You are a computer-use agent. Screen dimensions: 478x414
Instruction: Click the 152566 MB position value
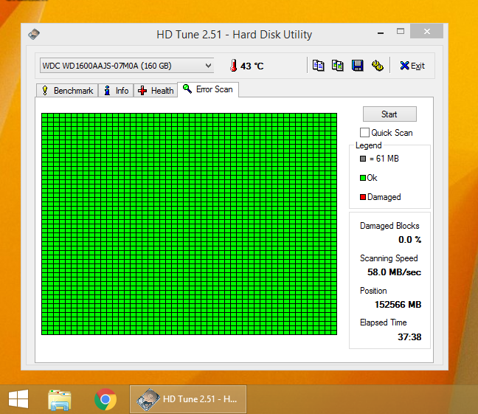(x=398, y=305)
